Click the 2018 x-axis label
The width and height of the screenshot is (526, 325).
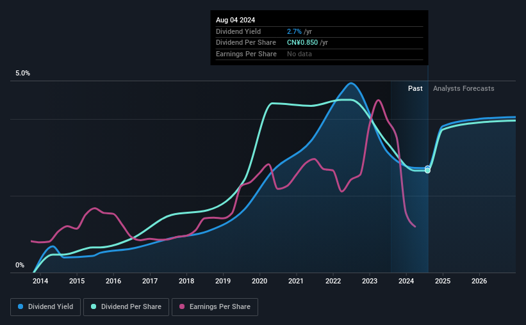[186, 281]
